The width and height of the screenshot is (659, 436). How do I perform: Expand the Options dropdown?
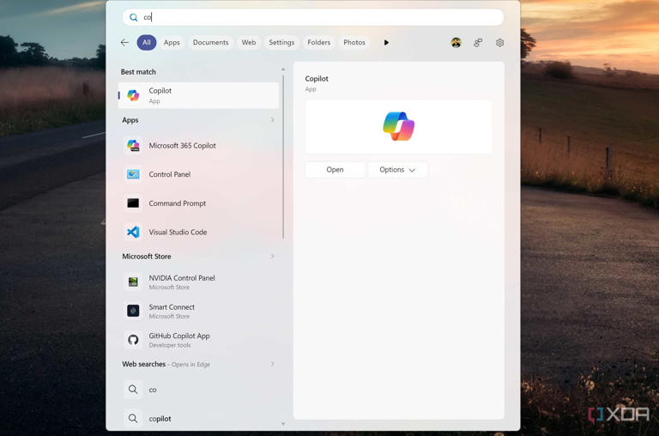point(397,169)
